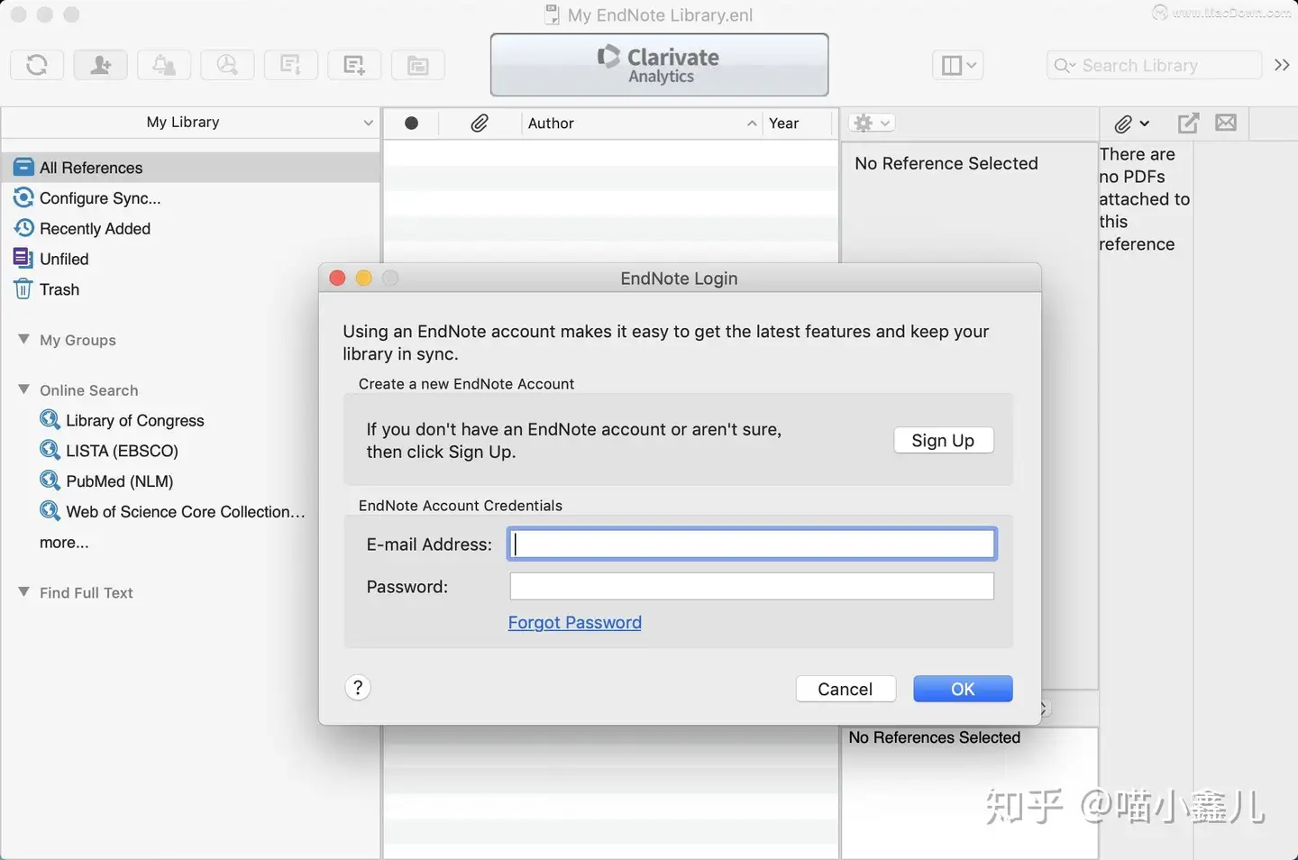This screenshot has height=860, width=1298.
Task: Click the Unfiled document icon
Action: coord(23,259)
